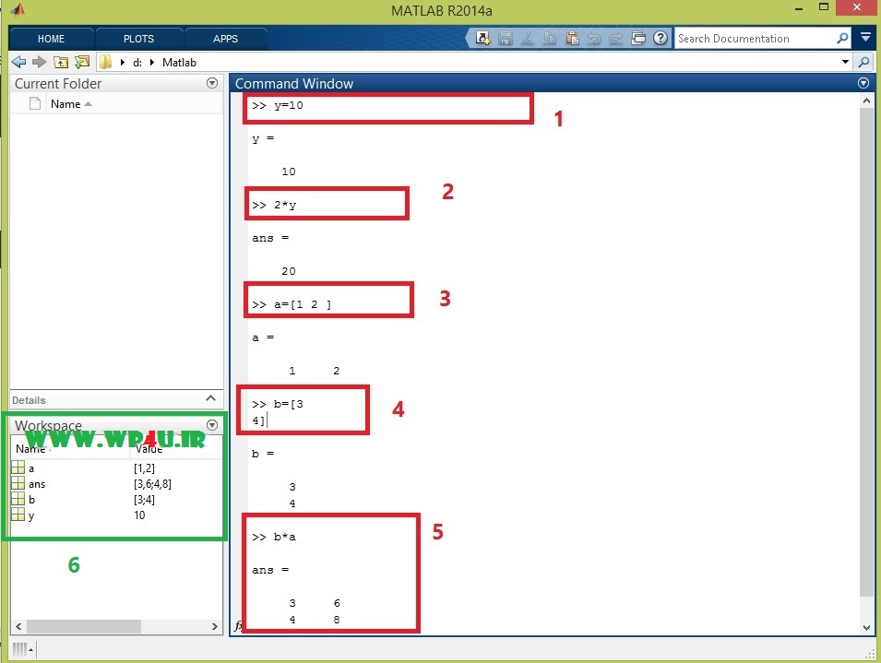The image size is (881, 663).
Task: Click the Cut scissors icon
Action: pos(528,38)
